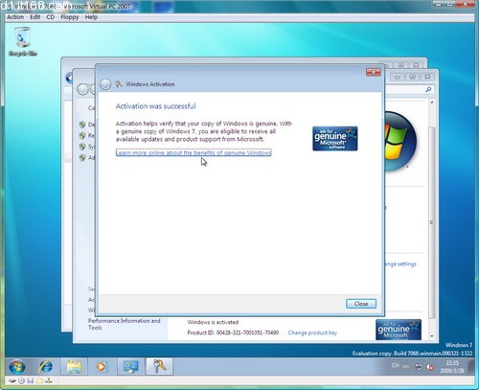
Task: Click the back arrow in the Windows Activation dialog
Action: pos(105,84)
